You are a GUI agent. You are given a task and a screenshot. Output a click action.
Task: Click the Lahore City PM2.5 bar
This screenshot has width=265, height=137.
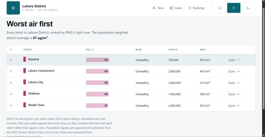[x=97, y=83]
